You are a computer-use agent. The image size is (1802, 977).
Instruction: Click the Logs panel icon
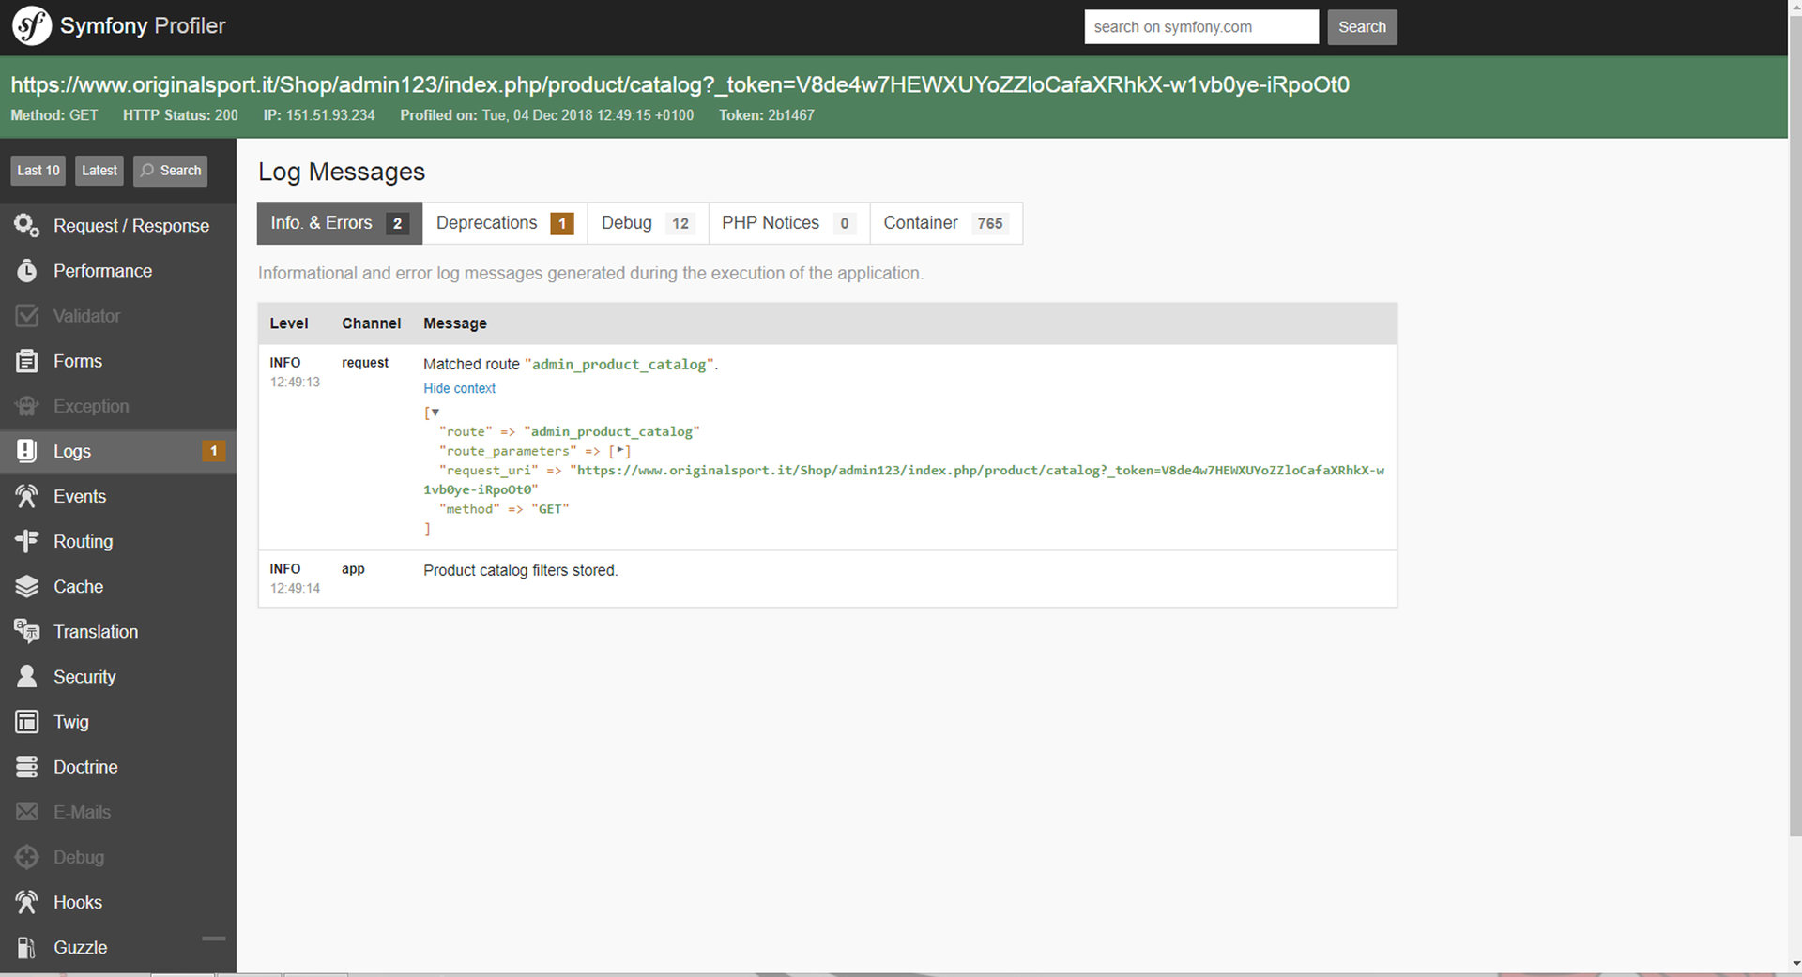[26, 451]
